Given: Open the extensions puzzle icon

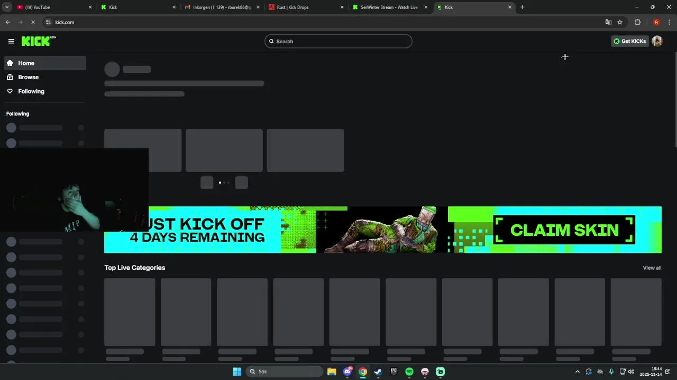Looking at the screenshot, I should 637,22.
